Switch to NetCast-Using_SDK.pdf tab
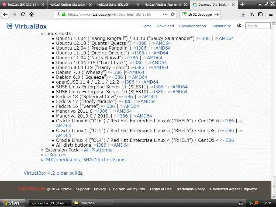 (119, 5)
